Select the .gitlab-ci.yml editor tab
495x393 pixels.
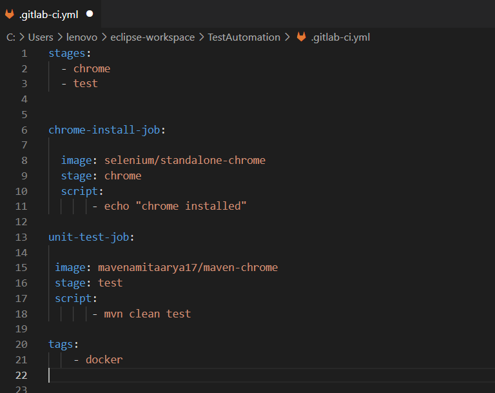(50, 14)
